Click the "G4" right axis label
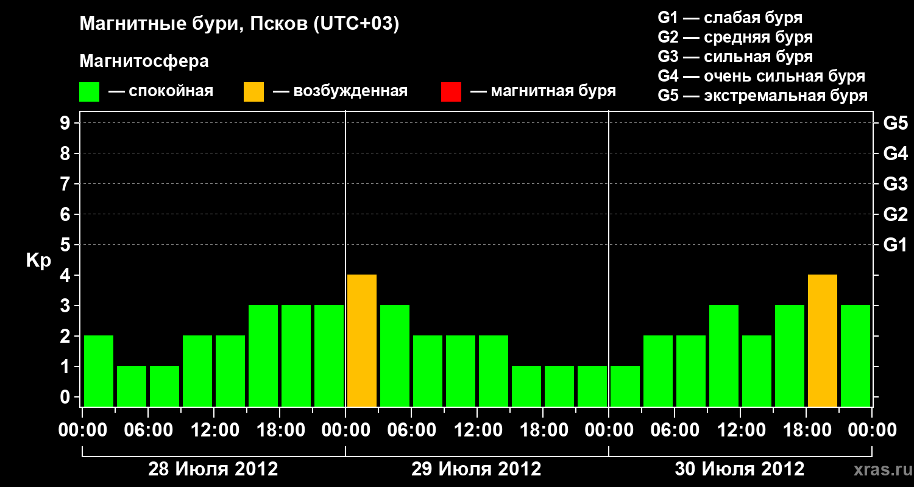 (x=896, y=153)
